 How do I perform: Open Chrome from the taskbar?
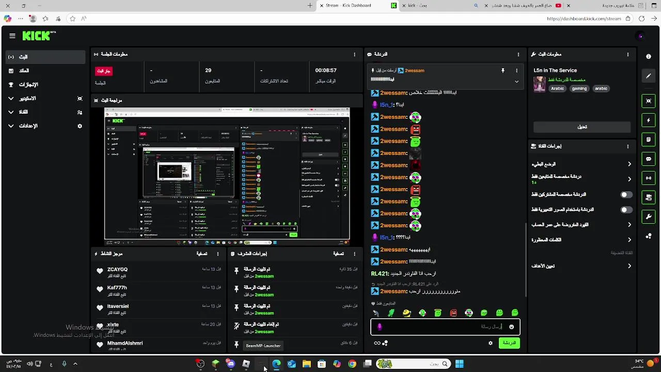[352, 364]
